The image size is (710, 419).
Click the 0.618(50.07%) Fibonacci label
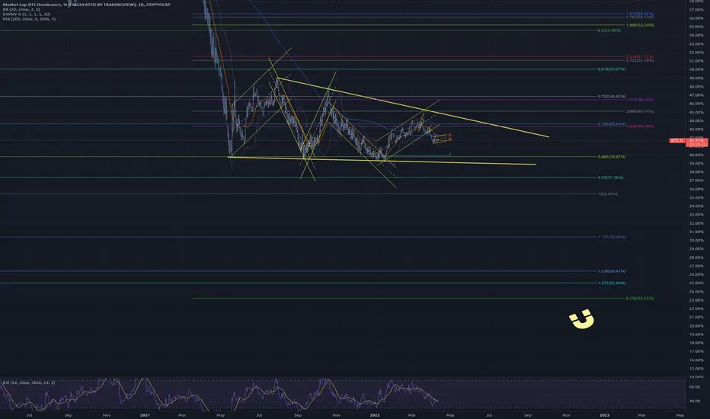point(611,69)
